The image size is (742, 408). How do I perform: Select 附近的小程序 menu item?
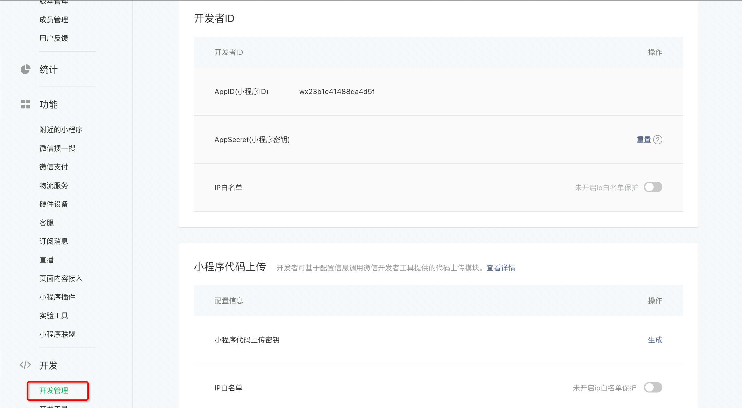[61, 130]
